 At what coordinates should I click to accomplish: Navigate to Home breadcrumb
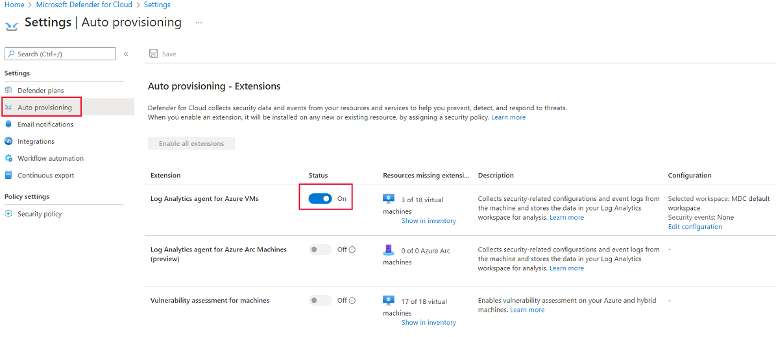pos(14,5)
